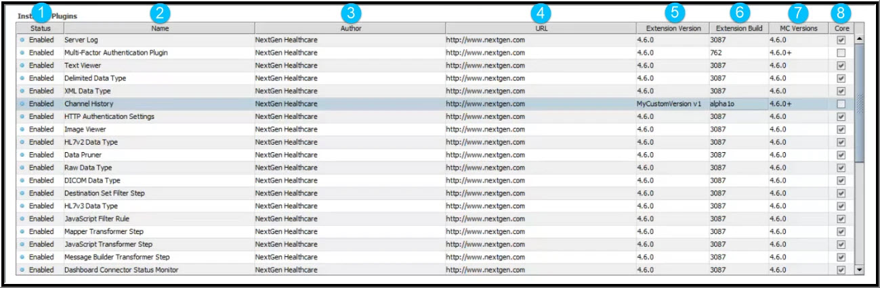Click the scrollbar down arrow
880x288 pixels.
click(x=860, y=269)
